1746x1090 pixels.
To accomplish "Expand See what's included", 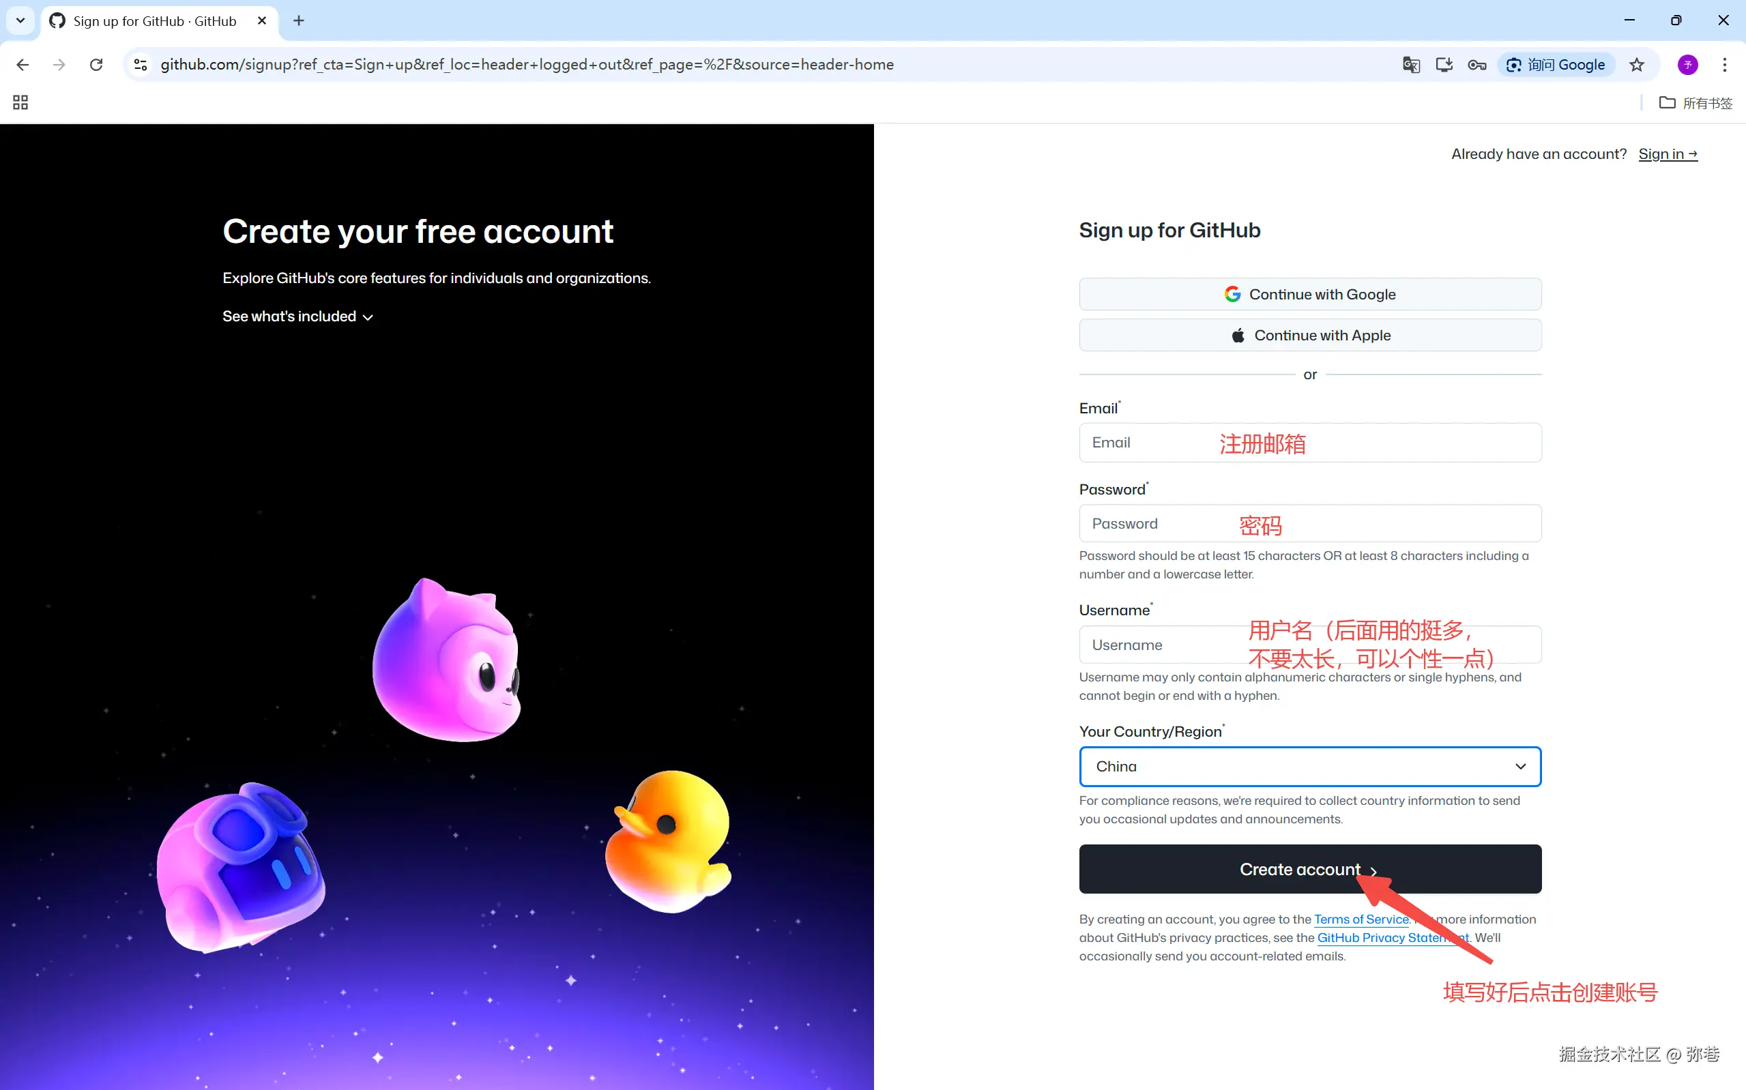I will (x=297, y=316).
